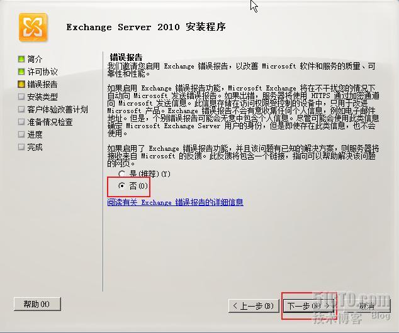399x333 pixels.
Task: Click the 错误报告 step label in sidebar
Action: (x=43, y=84)
